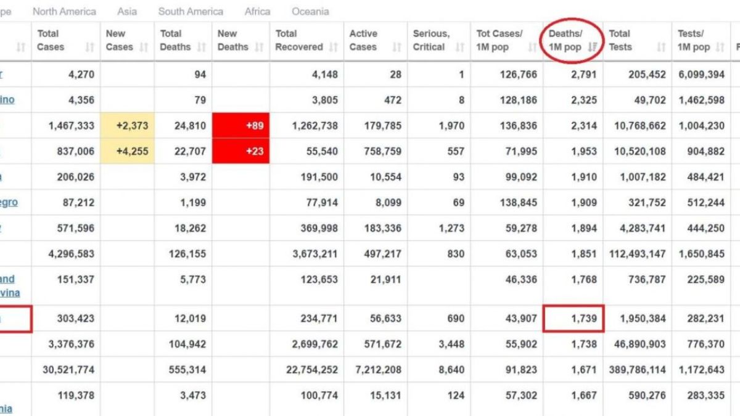Select the total cases value 119,378
Image resolution: width=740 pixels, height=416 pixels.
(76, 395)
